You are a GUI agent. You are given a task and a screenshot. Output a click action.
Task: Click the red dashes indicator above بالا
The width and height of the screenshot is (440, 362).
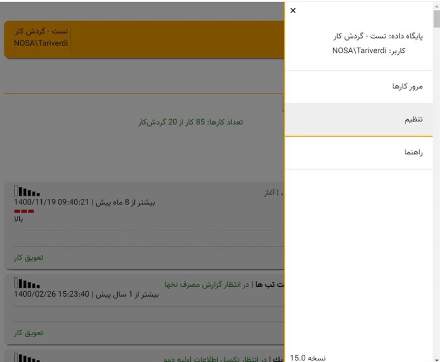coord(24,211)
